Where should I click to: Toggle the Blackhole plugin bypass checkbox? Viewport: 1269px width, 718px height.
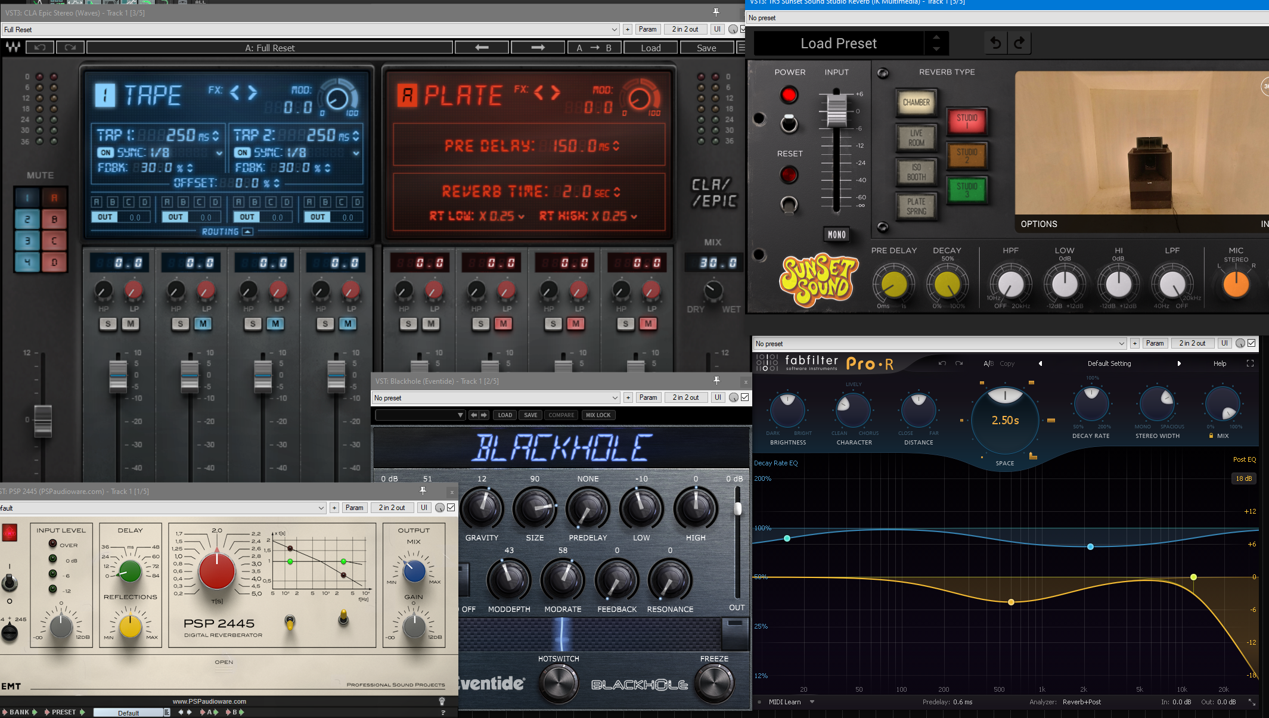tap(745, 397)
